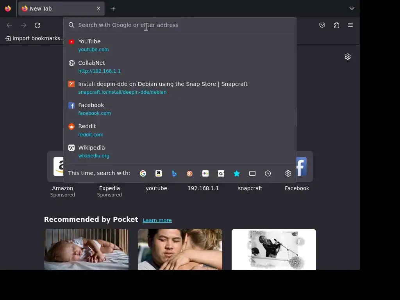Open the black-and-white musician Pocket story
This screenshot has width=400, height=300.
[x=274, y=249]
